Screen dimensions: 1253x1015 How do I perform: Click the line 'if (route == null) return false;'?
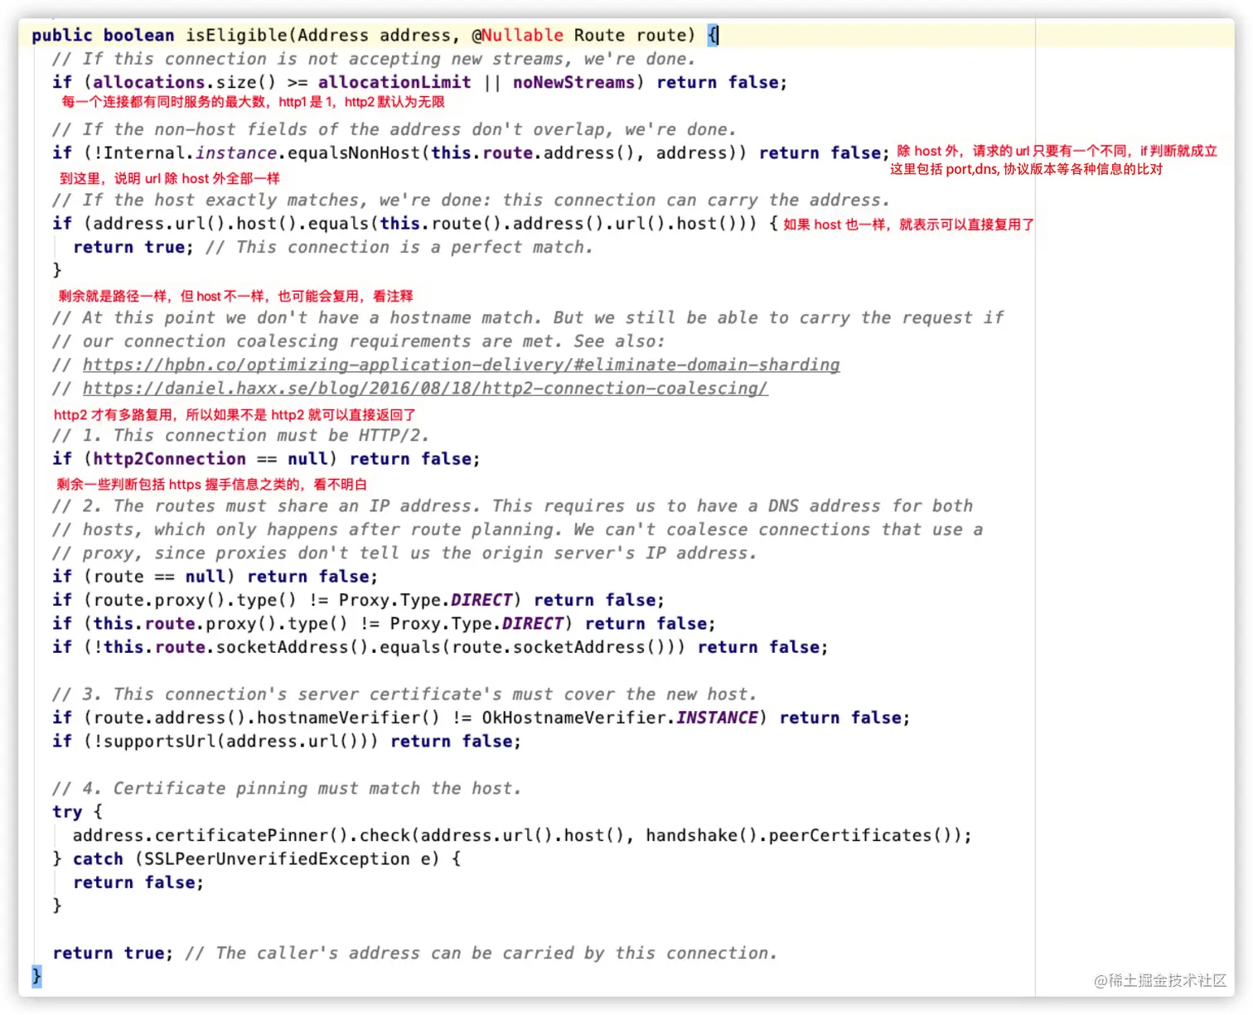pyautogui.click(x=215, y=577)
